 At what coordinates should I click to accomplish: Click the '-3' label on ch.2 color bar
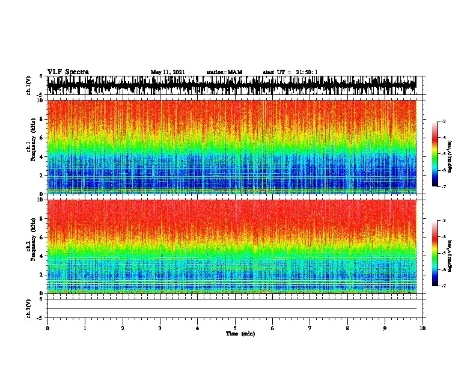pos(444,221)
